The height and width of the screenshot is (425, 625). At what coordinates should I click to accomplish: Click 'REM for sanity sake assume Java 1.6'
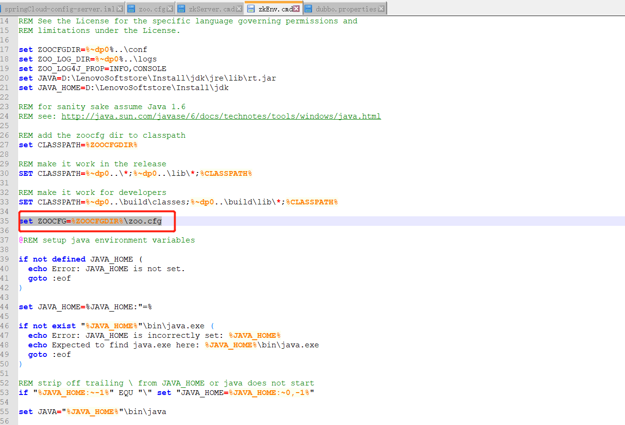coord(102,107)
